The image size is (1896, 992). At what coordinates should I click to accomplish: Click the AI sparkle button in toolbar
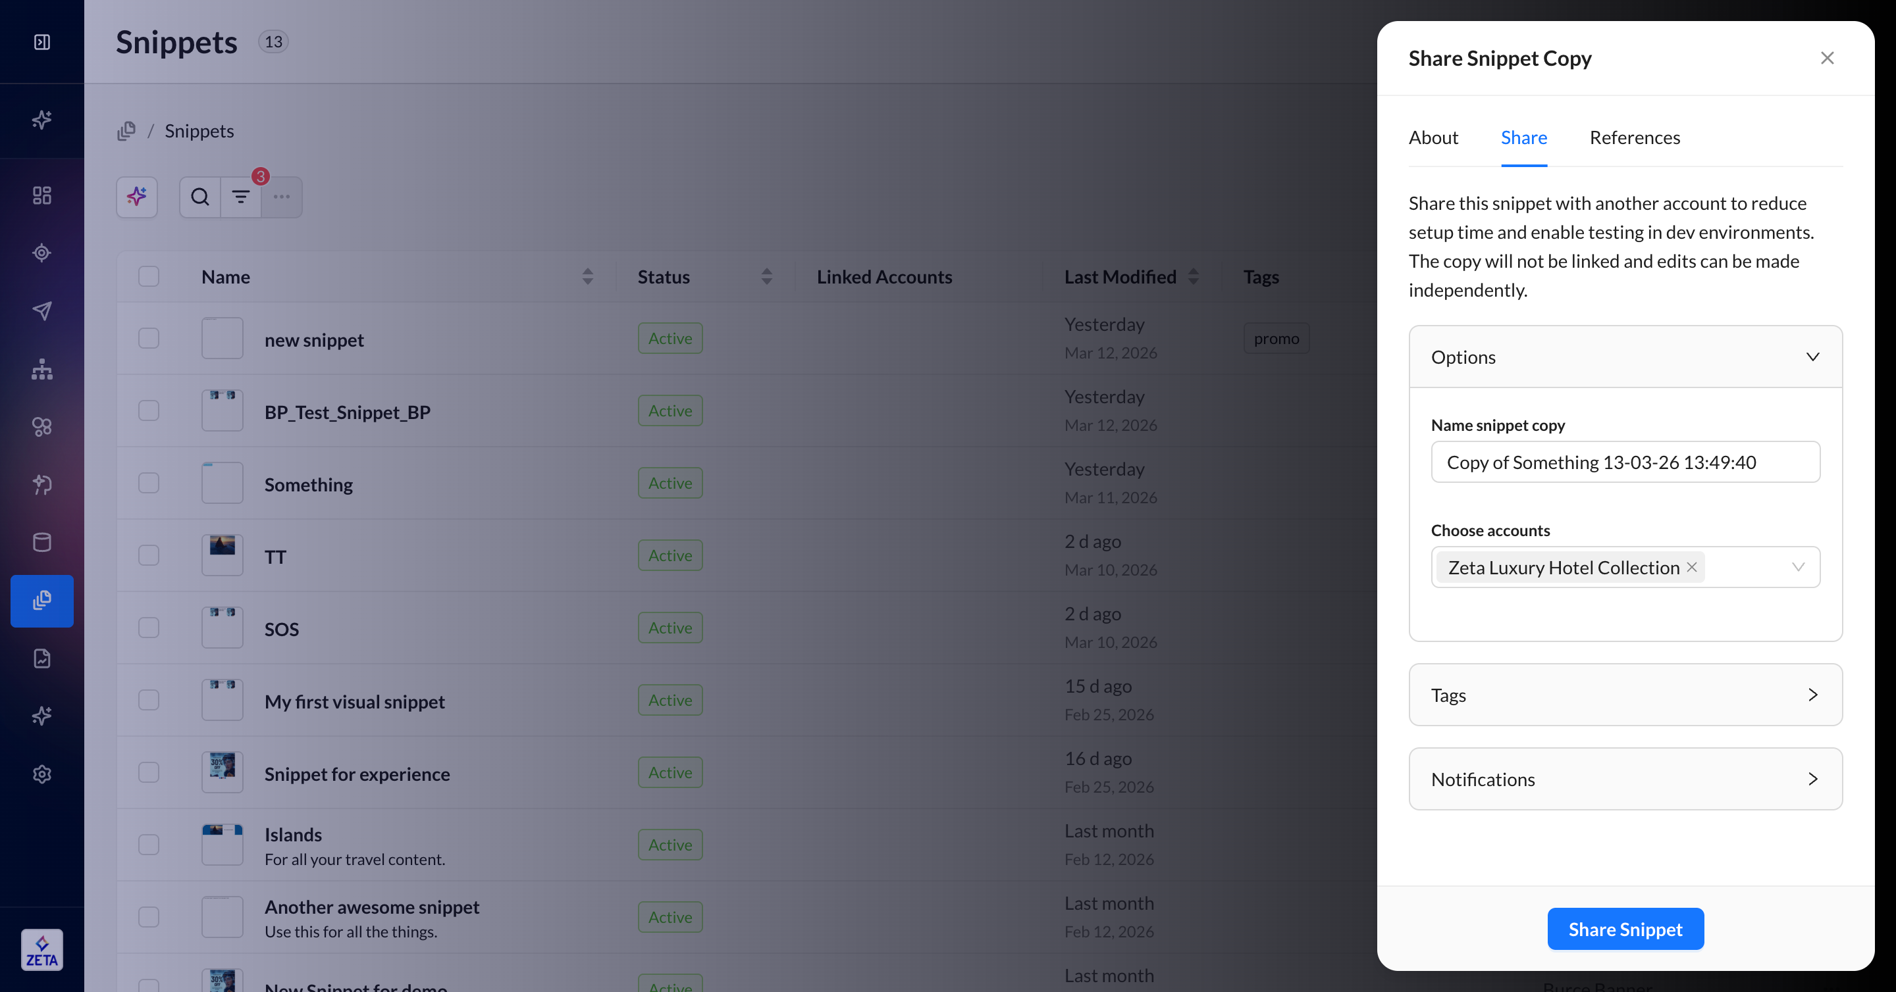(137, 197)
